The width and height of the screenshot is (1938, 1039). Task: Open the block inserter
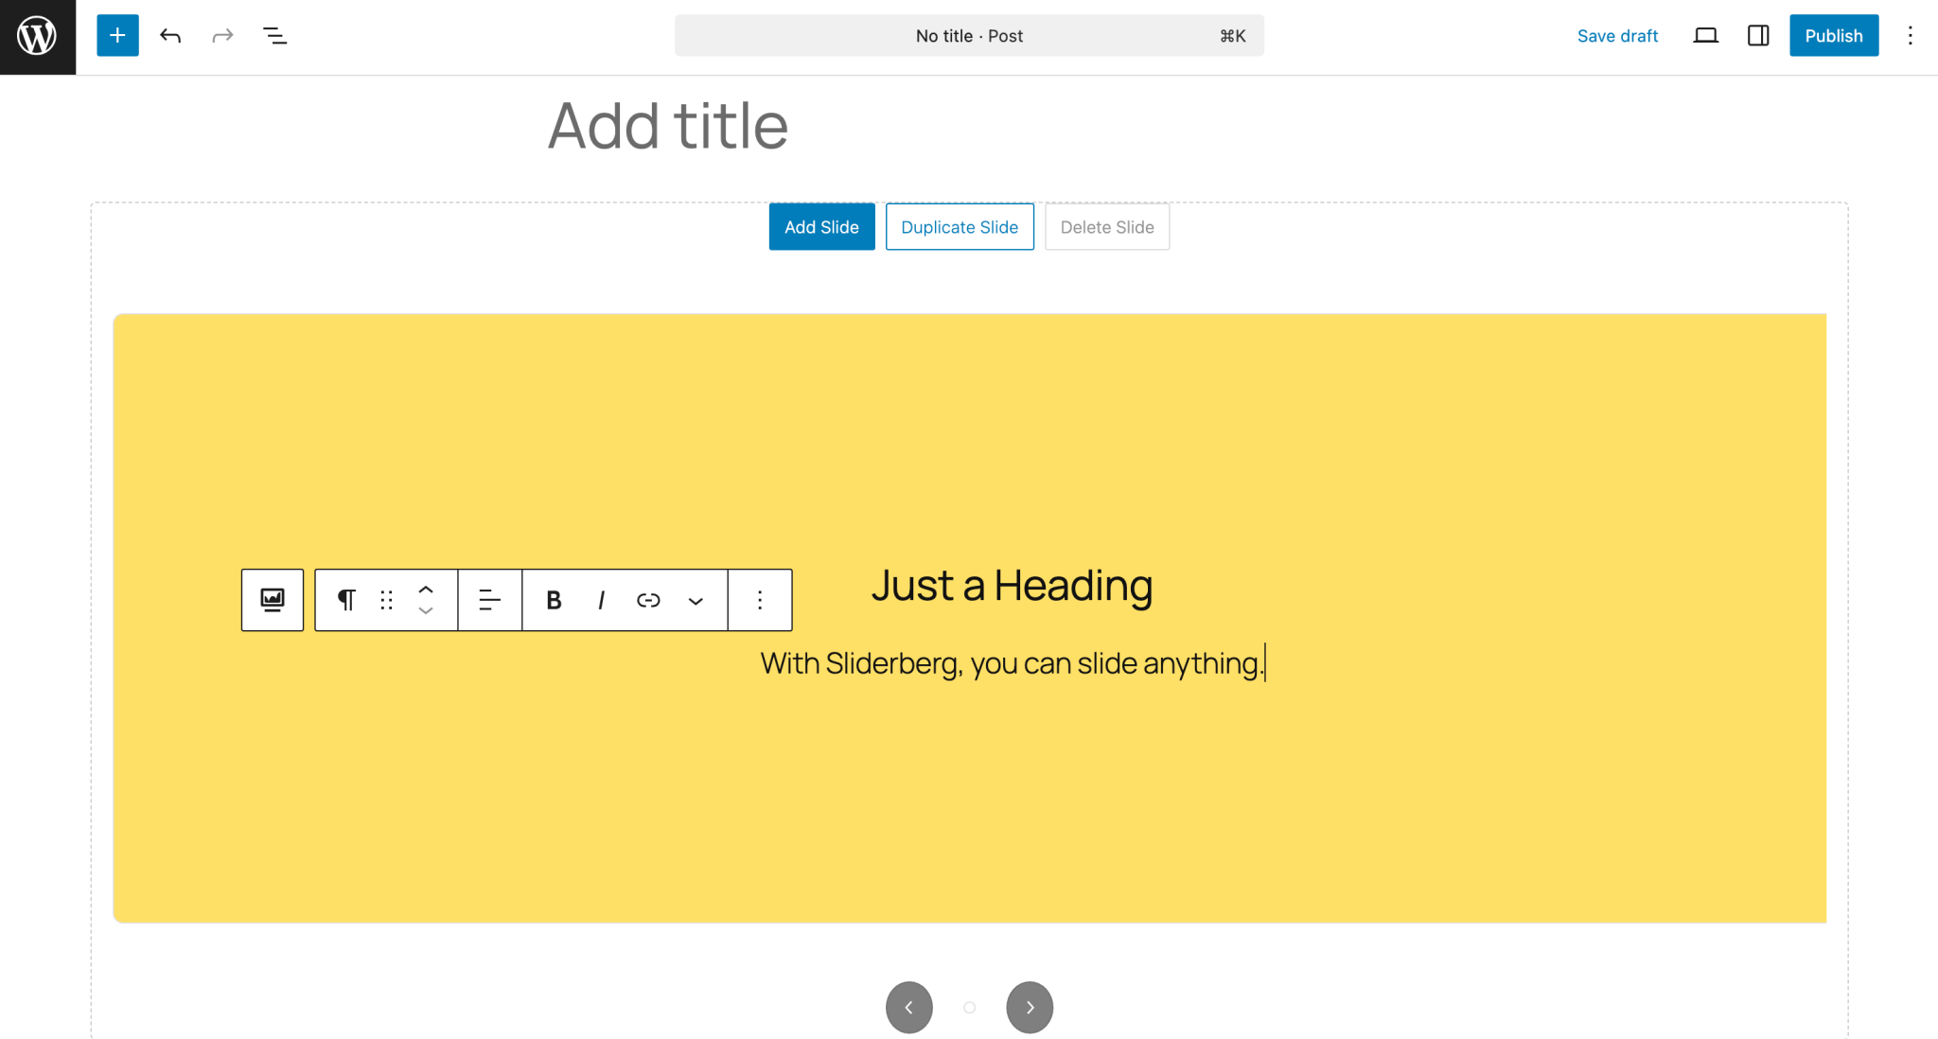(x=116, y=35)
